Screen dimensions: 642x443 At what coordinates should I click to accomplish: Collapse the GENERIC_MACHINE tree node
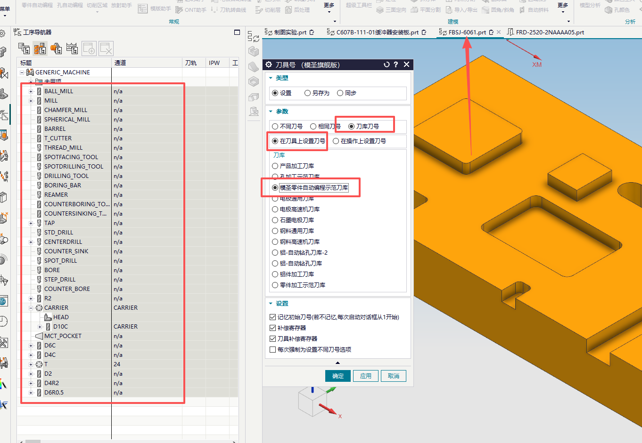point(22,72)
